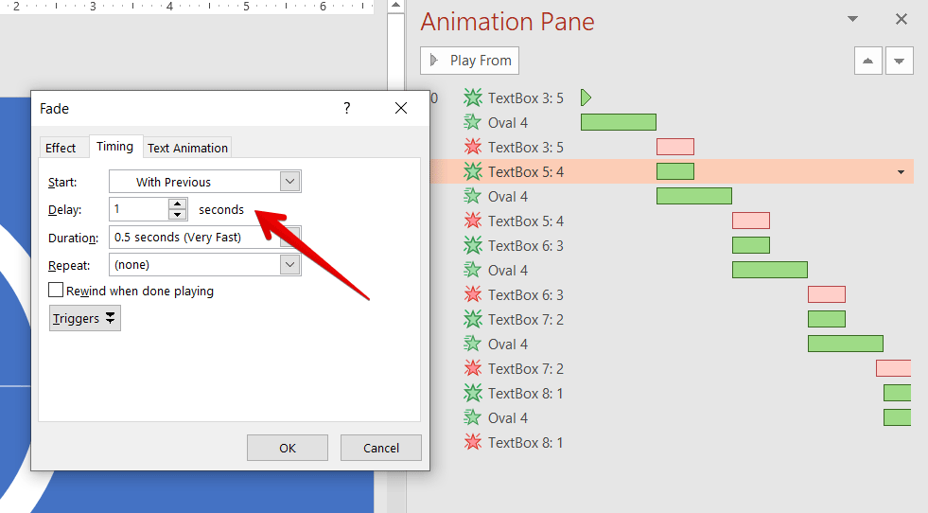Click the Play From button
This screenshot has width=928, height=513.
[x=470, y=61]
